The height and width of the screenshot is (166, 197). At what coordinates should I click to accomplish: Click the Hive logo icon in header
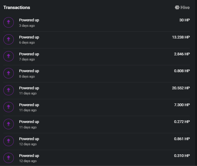177,8
